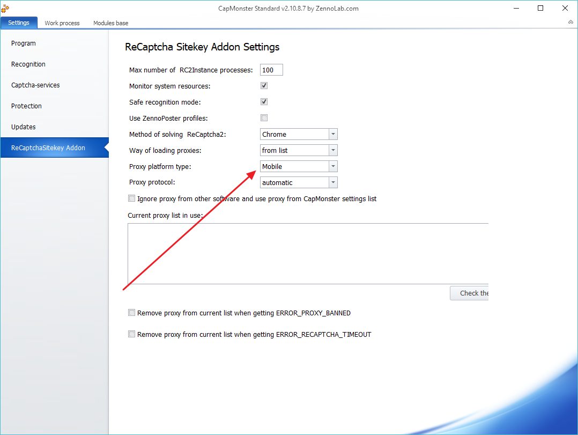Open the Proxy protocol dropdown

point(299,182)
